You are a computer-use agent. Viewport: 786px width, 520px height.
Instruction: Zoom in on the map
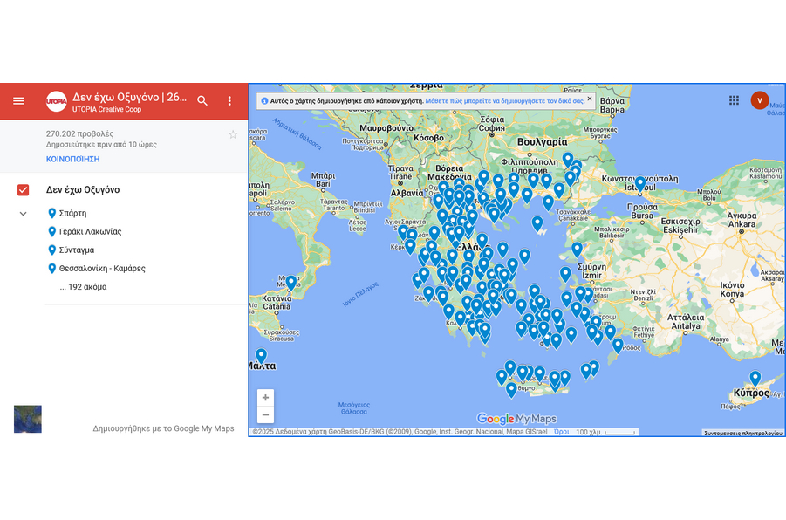pos(265,398)
